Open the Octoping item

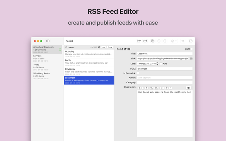[89, 54]
